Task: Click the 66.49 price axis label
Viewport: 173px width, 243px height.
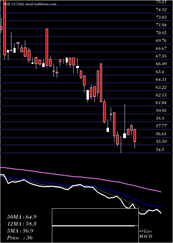Action: click(162, 64)
